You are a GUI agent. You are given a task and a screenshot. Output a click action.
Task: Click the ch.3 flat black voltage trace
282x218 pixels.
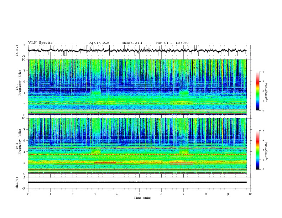(x=137, y=182)
